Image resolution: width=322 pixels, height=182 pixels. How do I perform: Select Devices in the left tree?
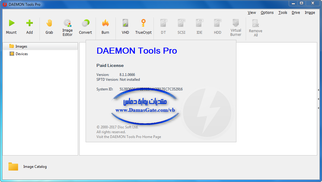pyautogui.click(x=40, y=54)
